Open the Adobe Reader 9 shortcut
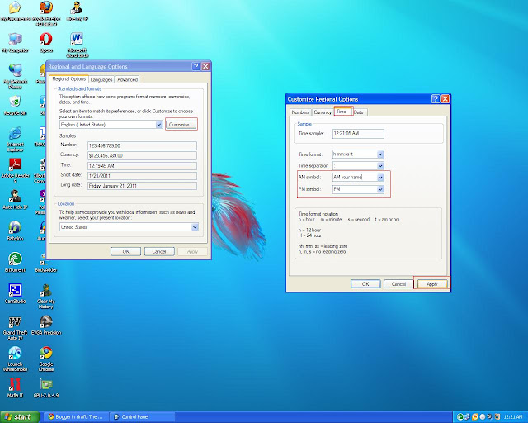This screenshot has height=423, width=528. [15, 170]
